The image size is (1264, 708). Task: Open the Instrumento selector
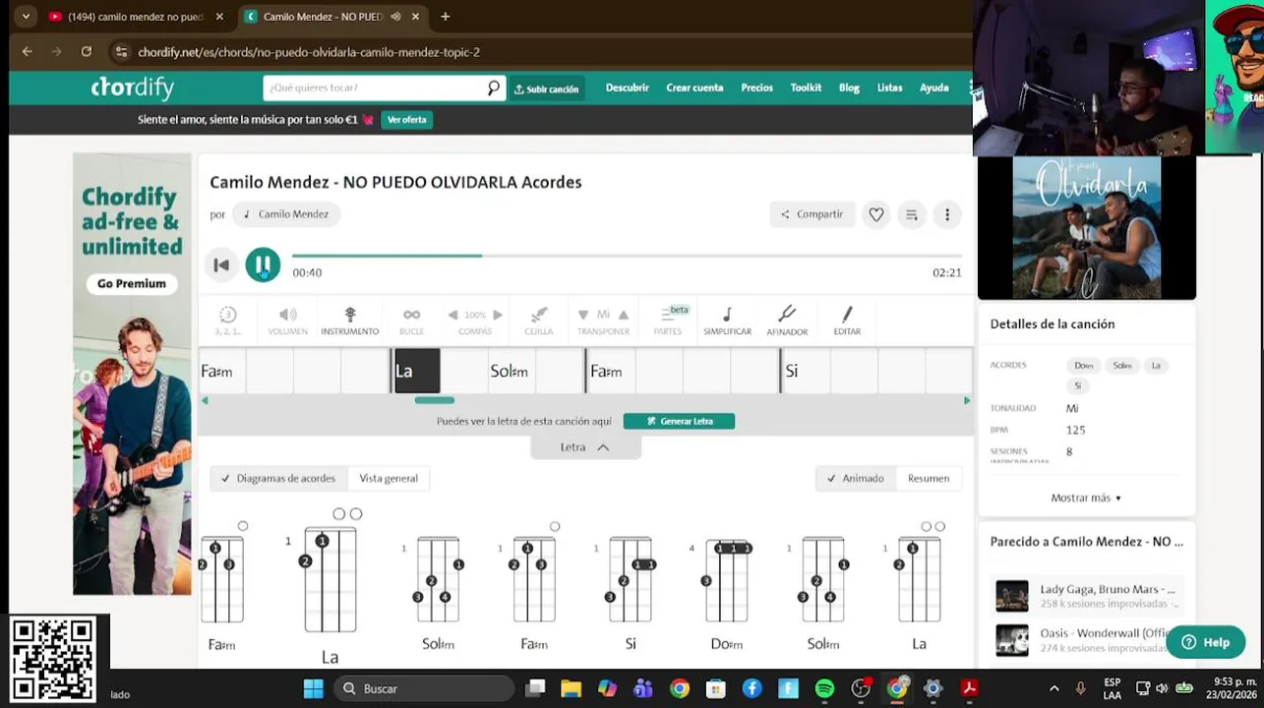point(349,321)
